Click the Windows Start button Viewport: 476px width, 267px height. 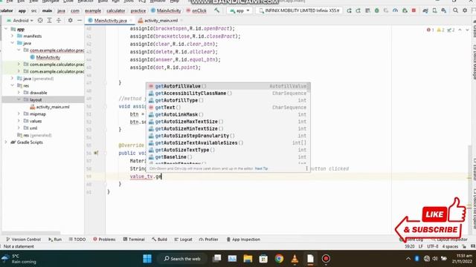point(147,259)
